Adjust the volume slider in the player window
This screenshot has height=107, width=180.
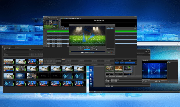(x=173, y=81)
